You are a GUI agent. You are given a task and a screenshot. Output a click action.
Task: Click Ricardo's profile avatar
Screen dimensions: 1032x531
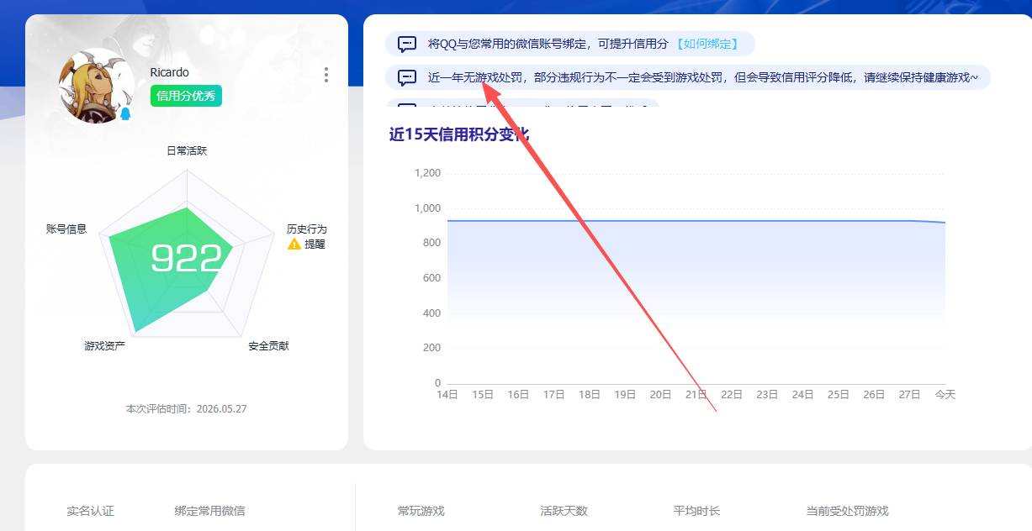[95, 86]
